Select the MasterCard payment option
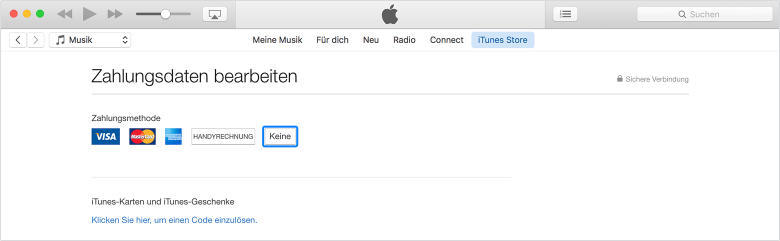This screenshot has width=780, height=241. tap(142, 136)
